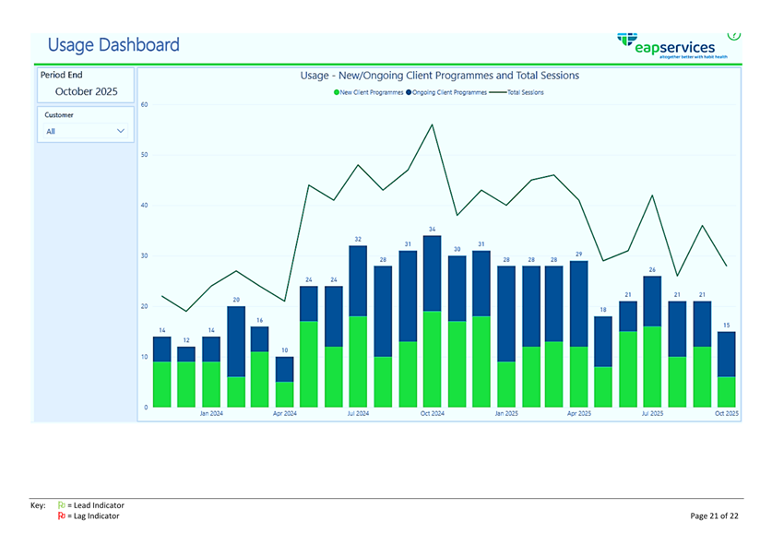Click the Total Sessions legend line marker
772x533 pixels.
497,93
